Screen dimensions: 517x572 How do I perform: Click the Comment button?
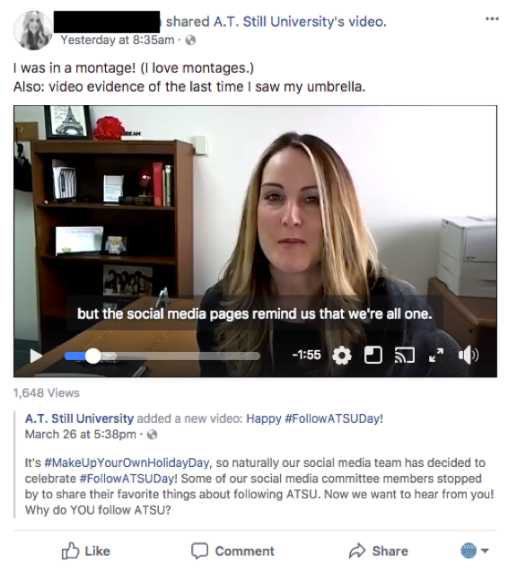tap(232, 550)
